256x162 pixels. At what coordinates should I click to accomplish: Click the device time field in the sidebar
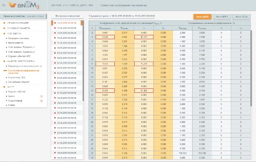[23, 16]
